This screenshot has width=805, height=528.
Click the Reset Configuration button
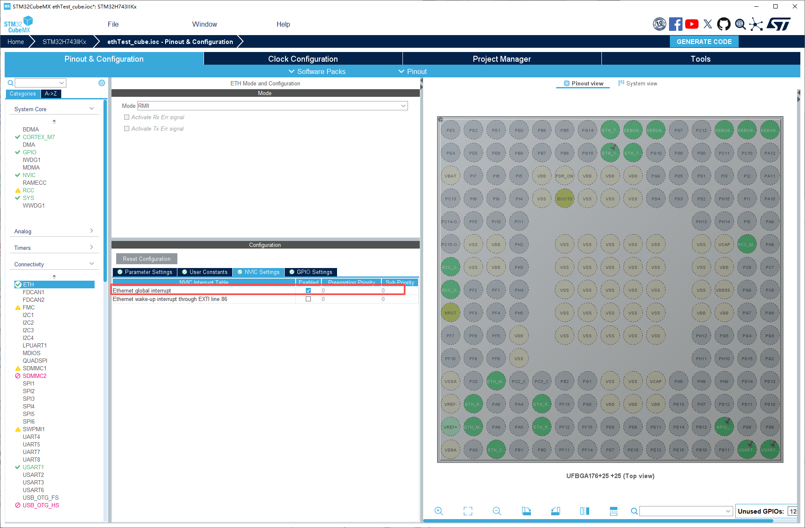tap(147, 259)
